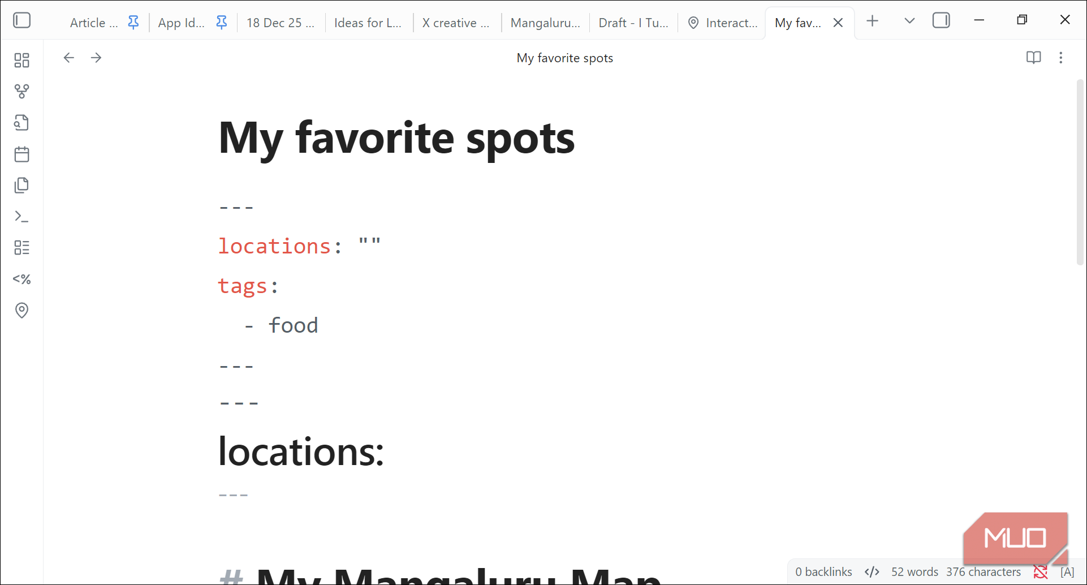1087x585 pixels.
Task: Open a new tab with plus button
Action: [x=873, y=21]
